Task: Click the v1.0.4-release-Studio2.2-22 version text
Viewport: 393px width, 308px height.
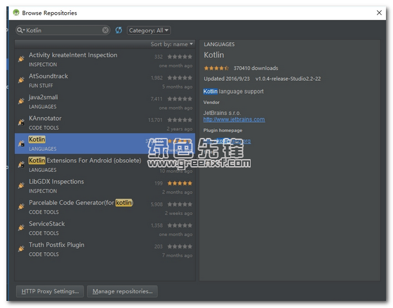Action: [x=288, y=79]
